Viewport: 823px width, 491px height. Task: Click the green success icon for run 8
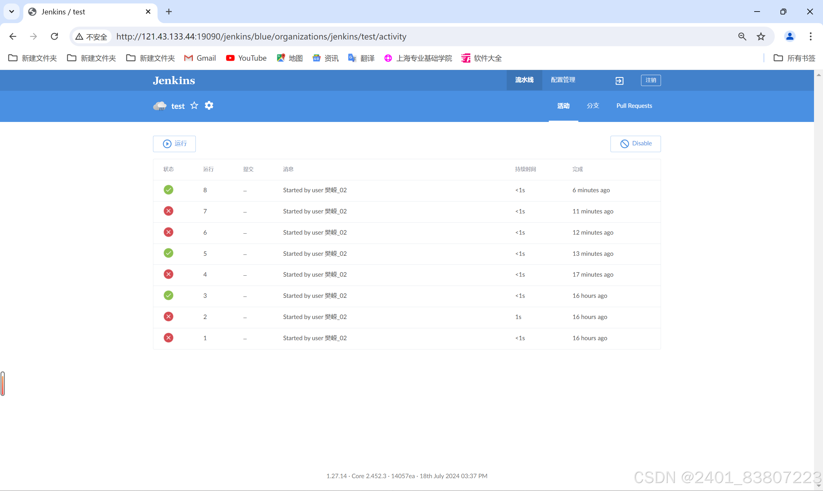click(x=168, y=190)
